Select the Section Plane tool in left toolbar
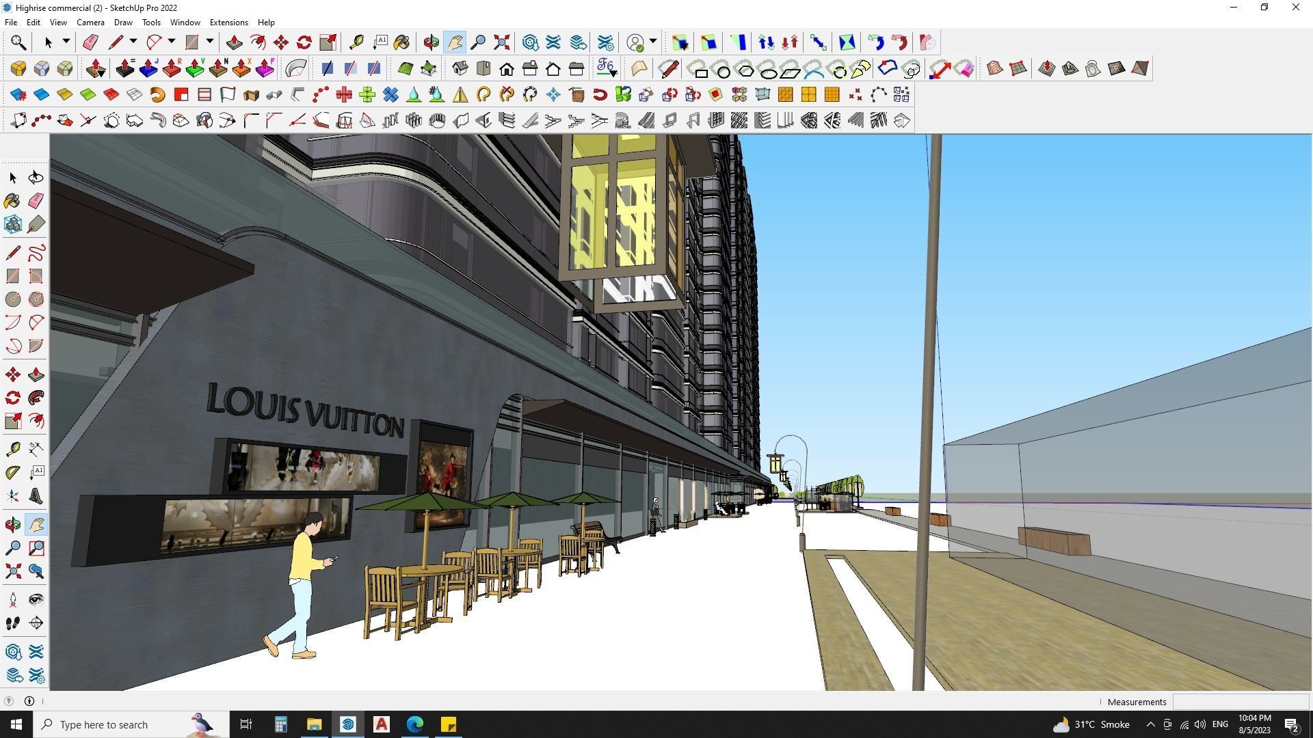Image resolution: width=1313 pixels, height=738 pixels. [36, 623]
